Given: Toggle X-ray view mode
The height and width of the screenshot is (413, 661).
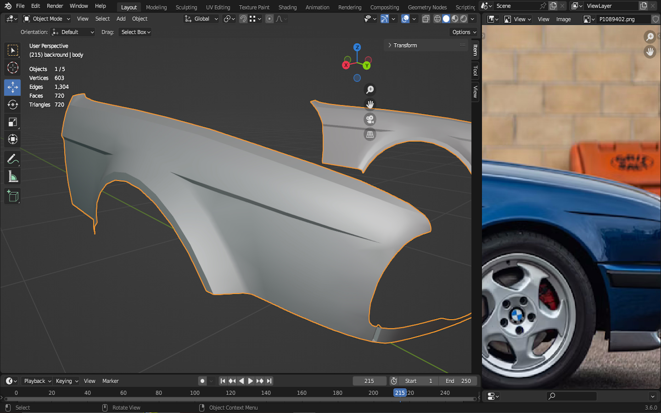Looking at the screenshot, I should click(426, 19).
